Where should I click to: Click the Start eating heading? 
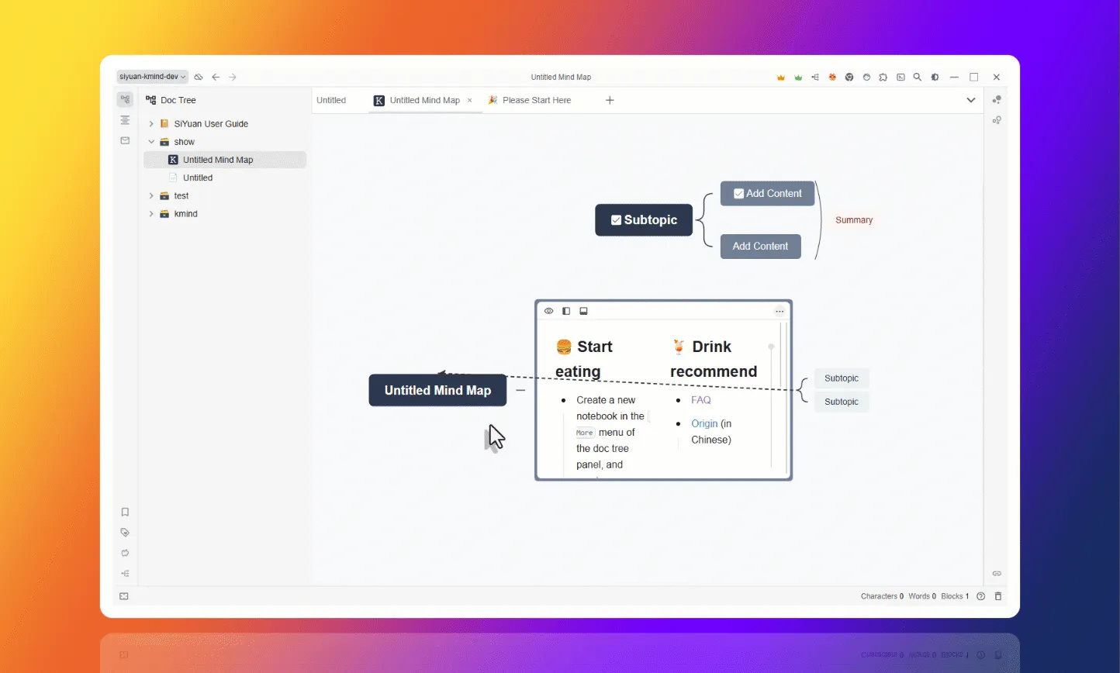click(584, 359)
